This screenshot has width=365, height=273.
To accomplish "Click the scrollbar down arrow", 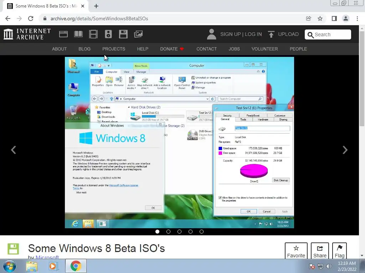I will click(362, 256).
